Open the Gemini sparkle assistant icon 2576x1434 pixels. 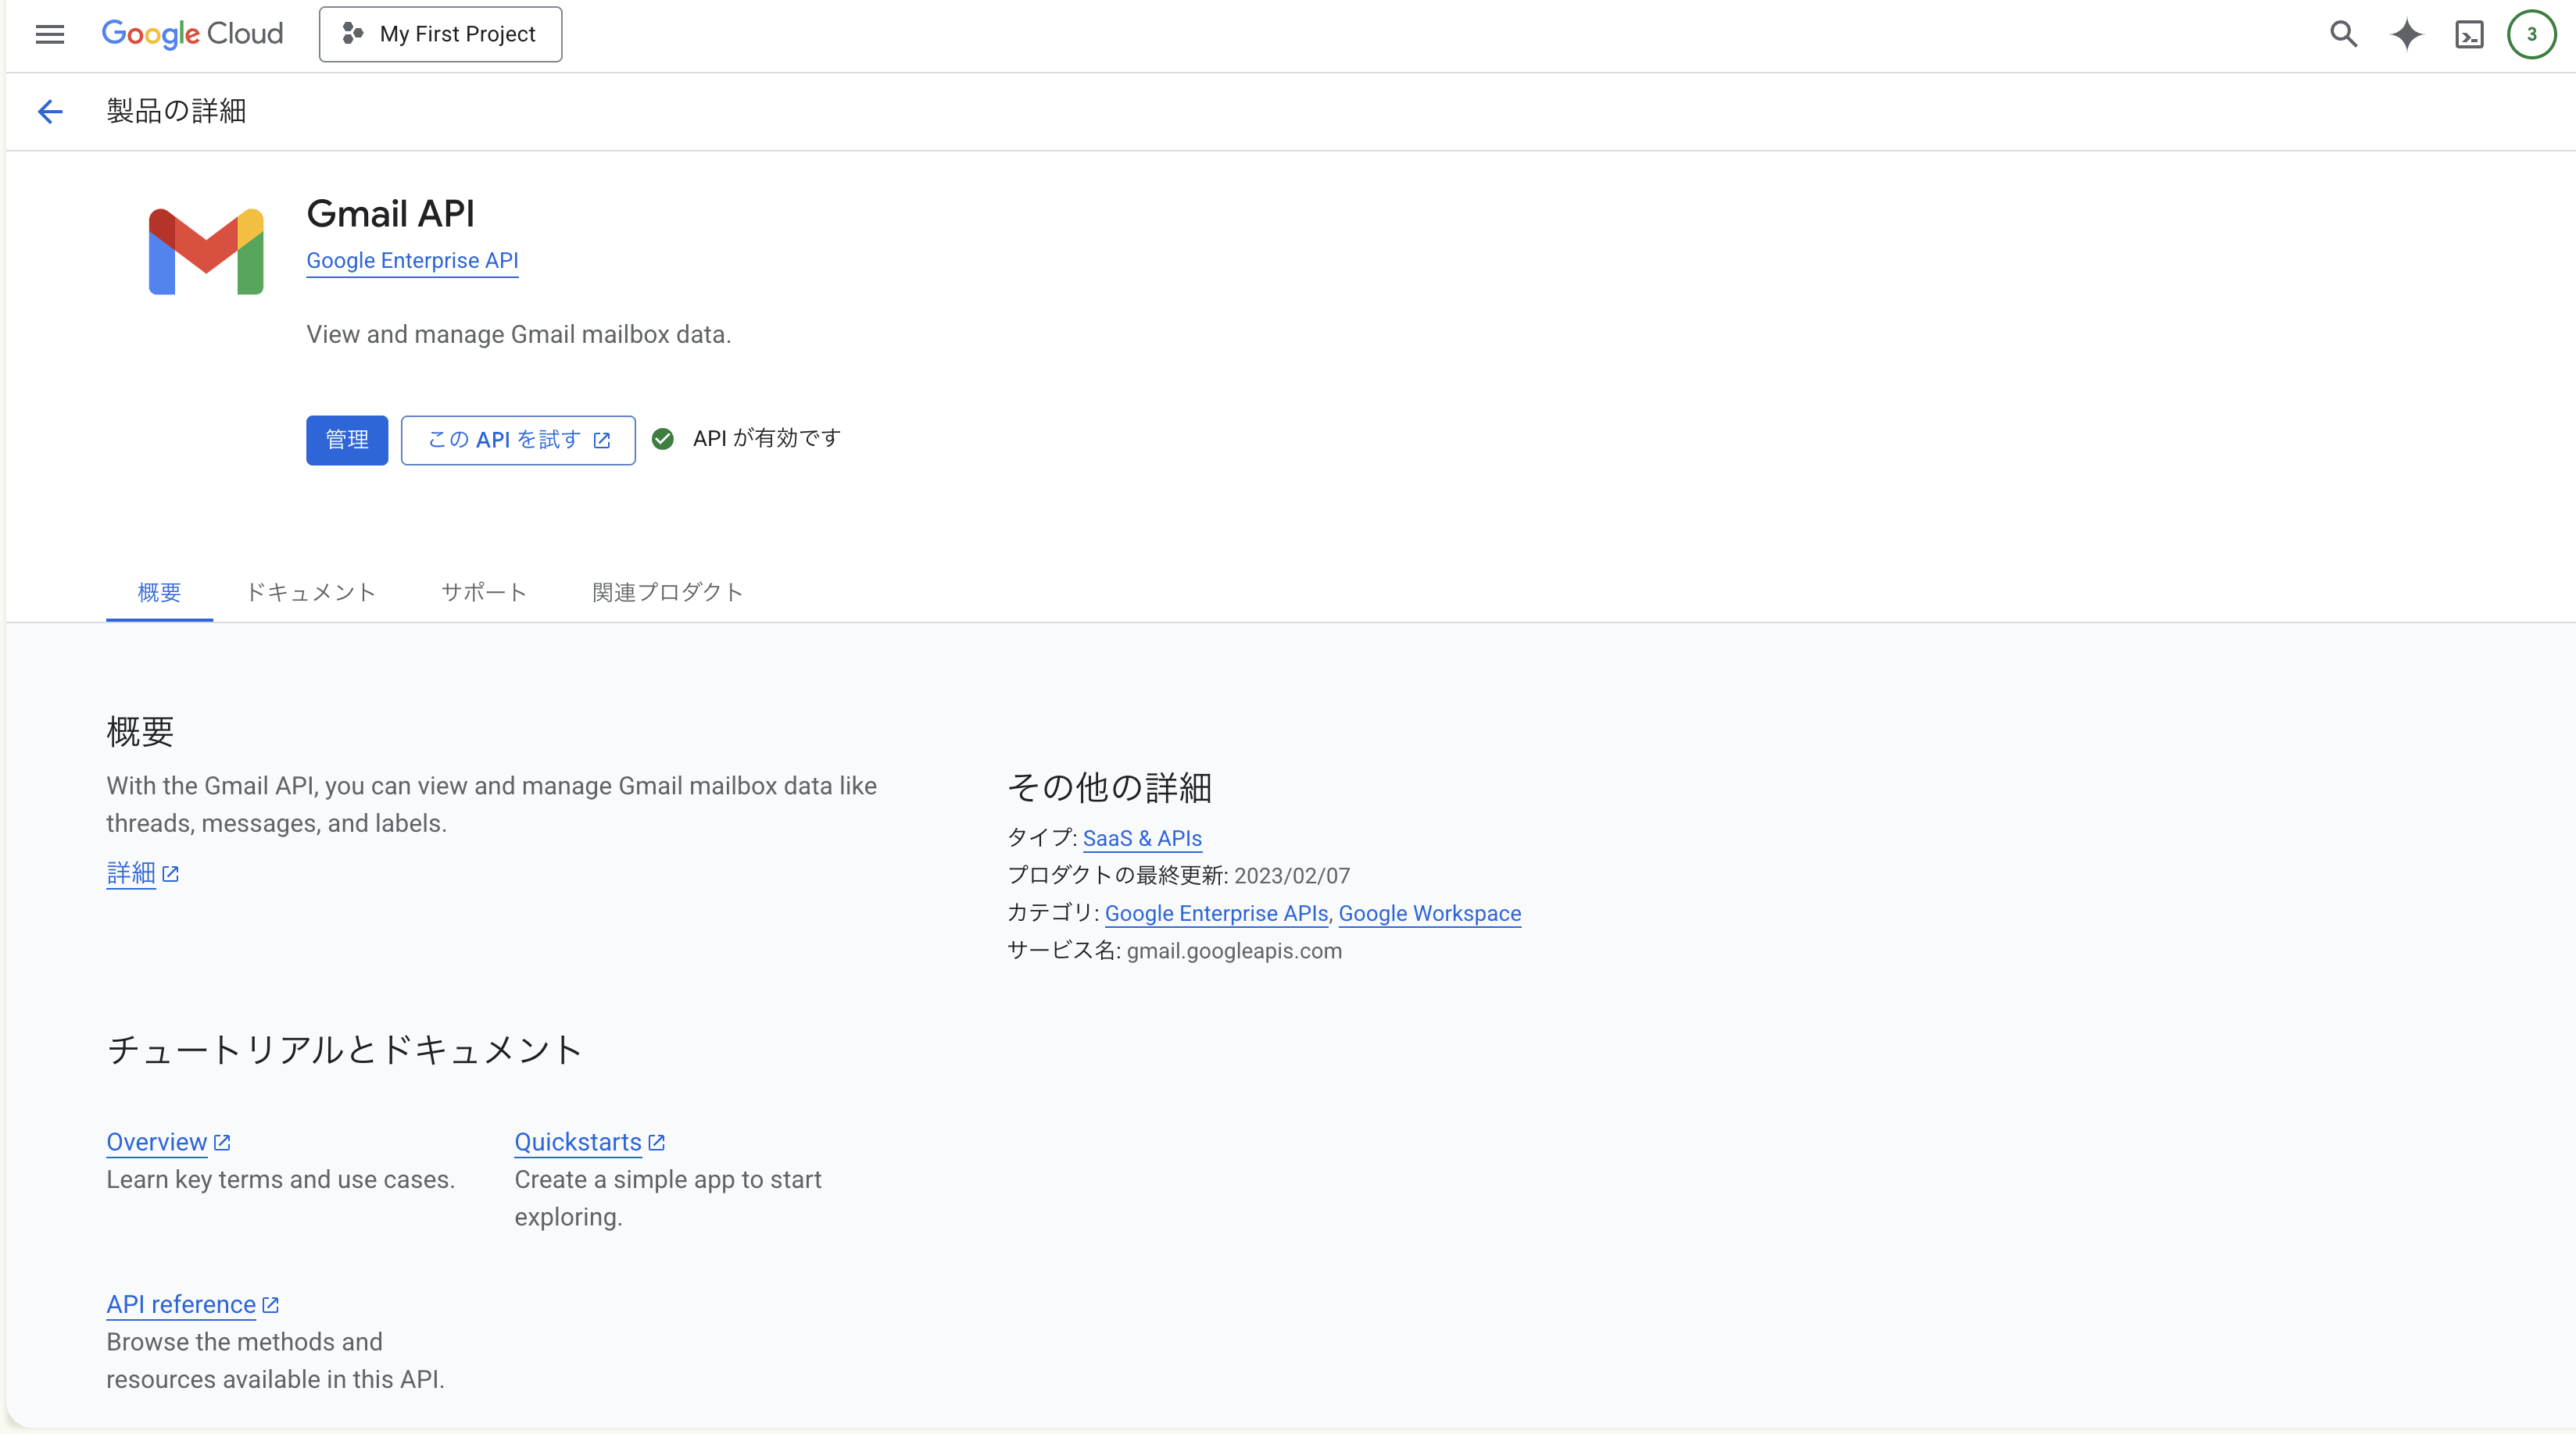pos(2406,34)
